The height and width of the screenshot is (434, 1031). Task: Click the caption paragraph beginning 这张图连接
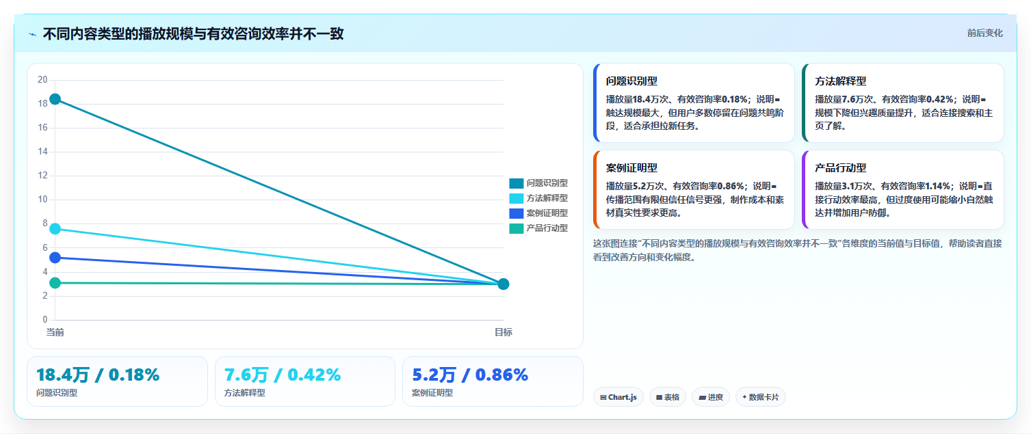(x=798, y=250)
